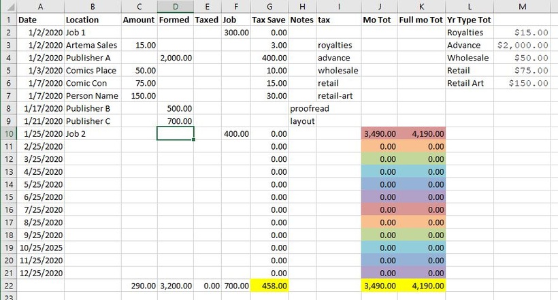Screen dimensions: 558x300
Task: Click the 30.00 Tax Save value
Action: (269, 96)
